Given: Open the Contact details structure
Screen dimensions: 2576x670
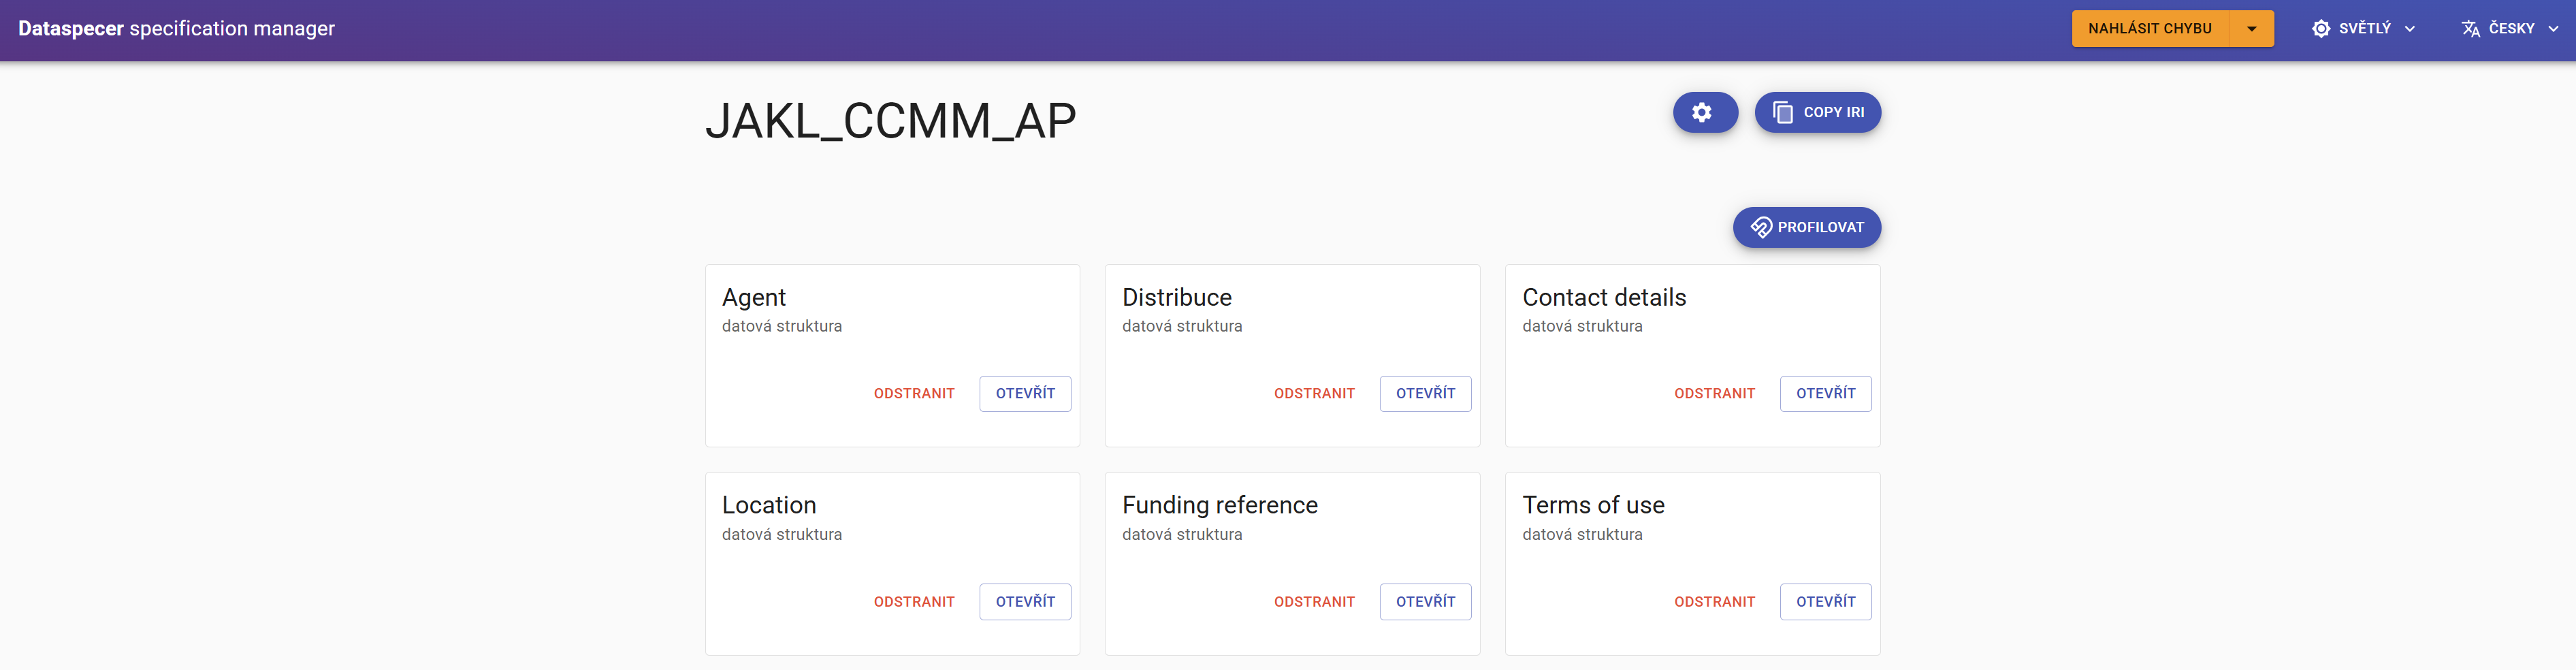Looking at the screenshot, I should pyautogui.click(x=1824, y=394).
